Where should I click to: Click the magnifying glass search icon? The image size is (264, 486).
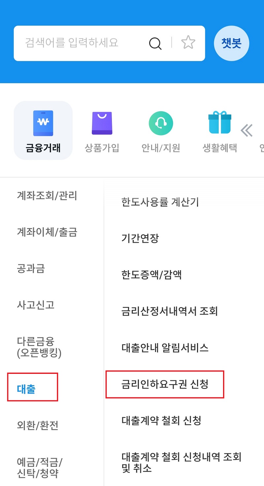[155, 43]
